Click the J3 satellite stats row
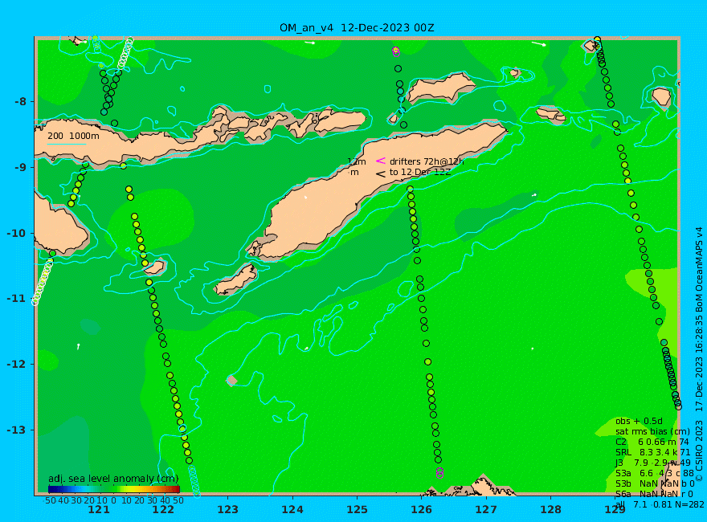Viewport: 707px width, 522px height. point(653,463)
